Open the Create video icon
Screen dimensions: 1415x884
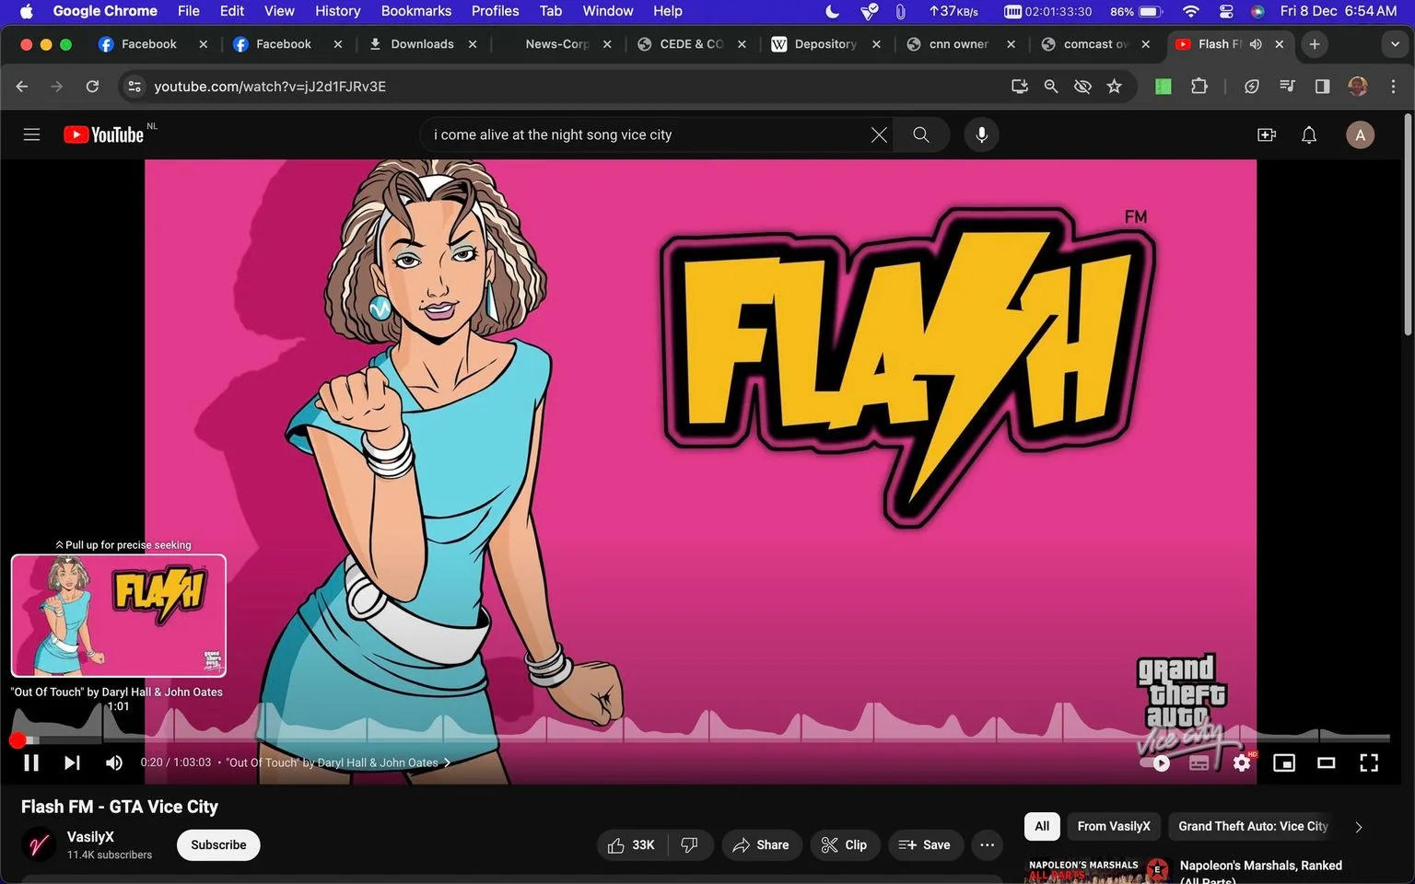point(1267,134)
